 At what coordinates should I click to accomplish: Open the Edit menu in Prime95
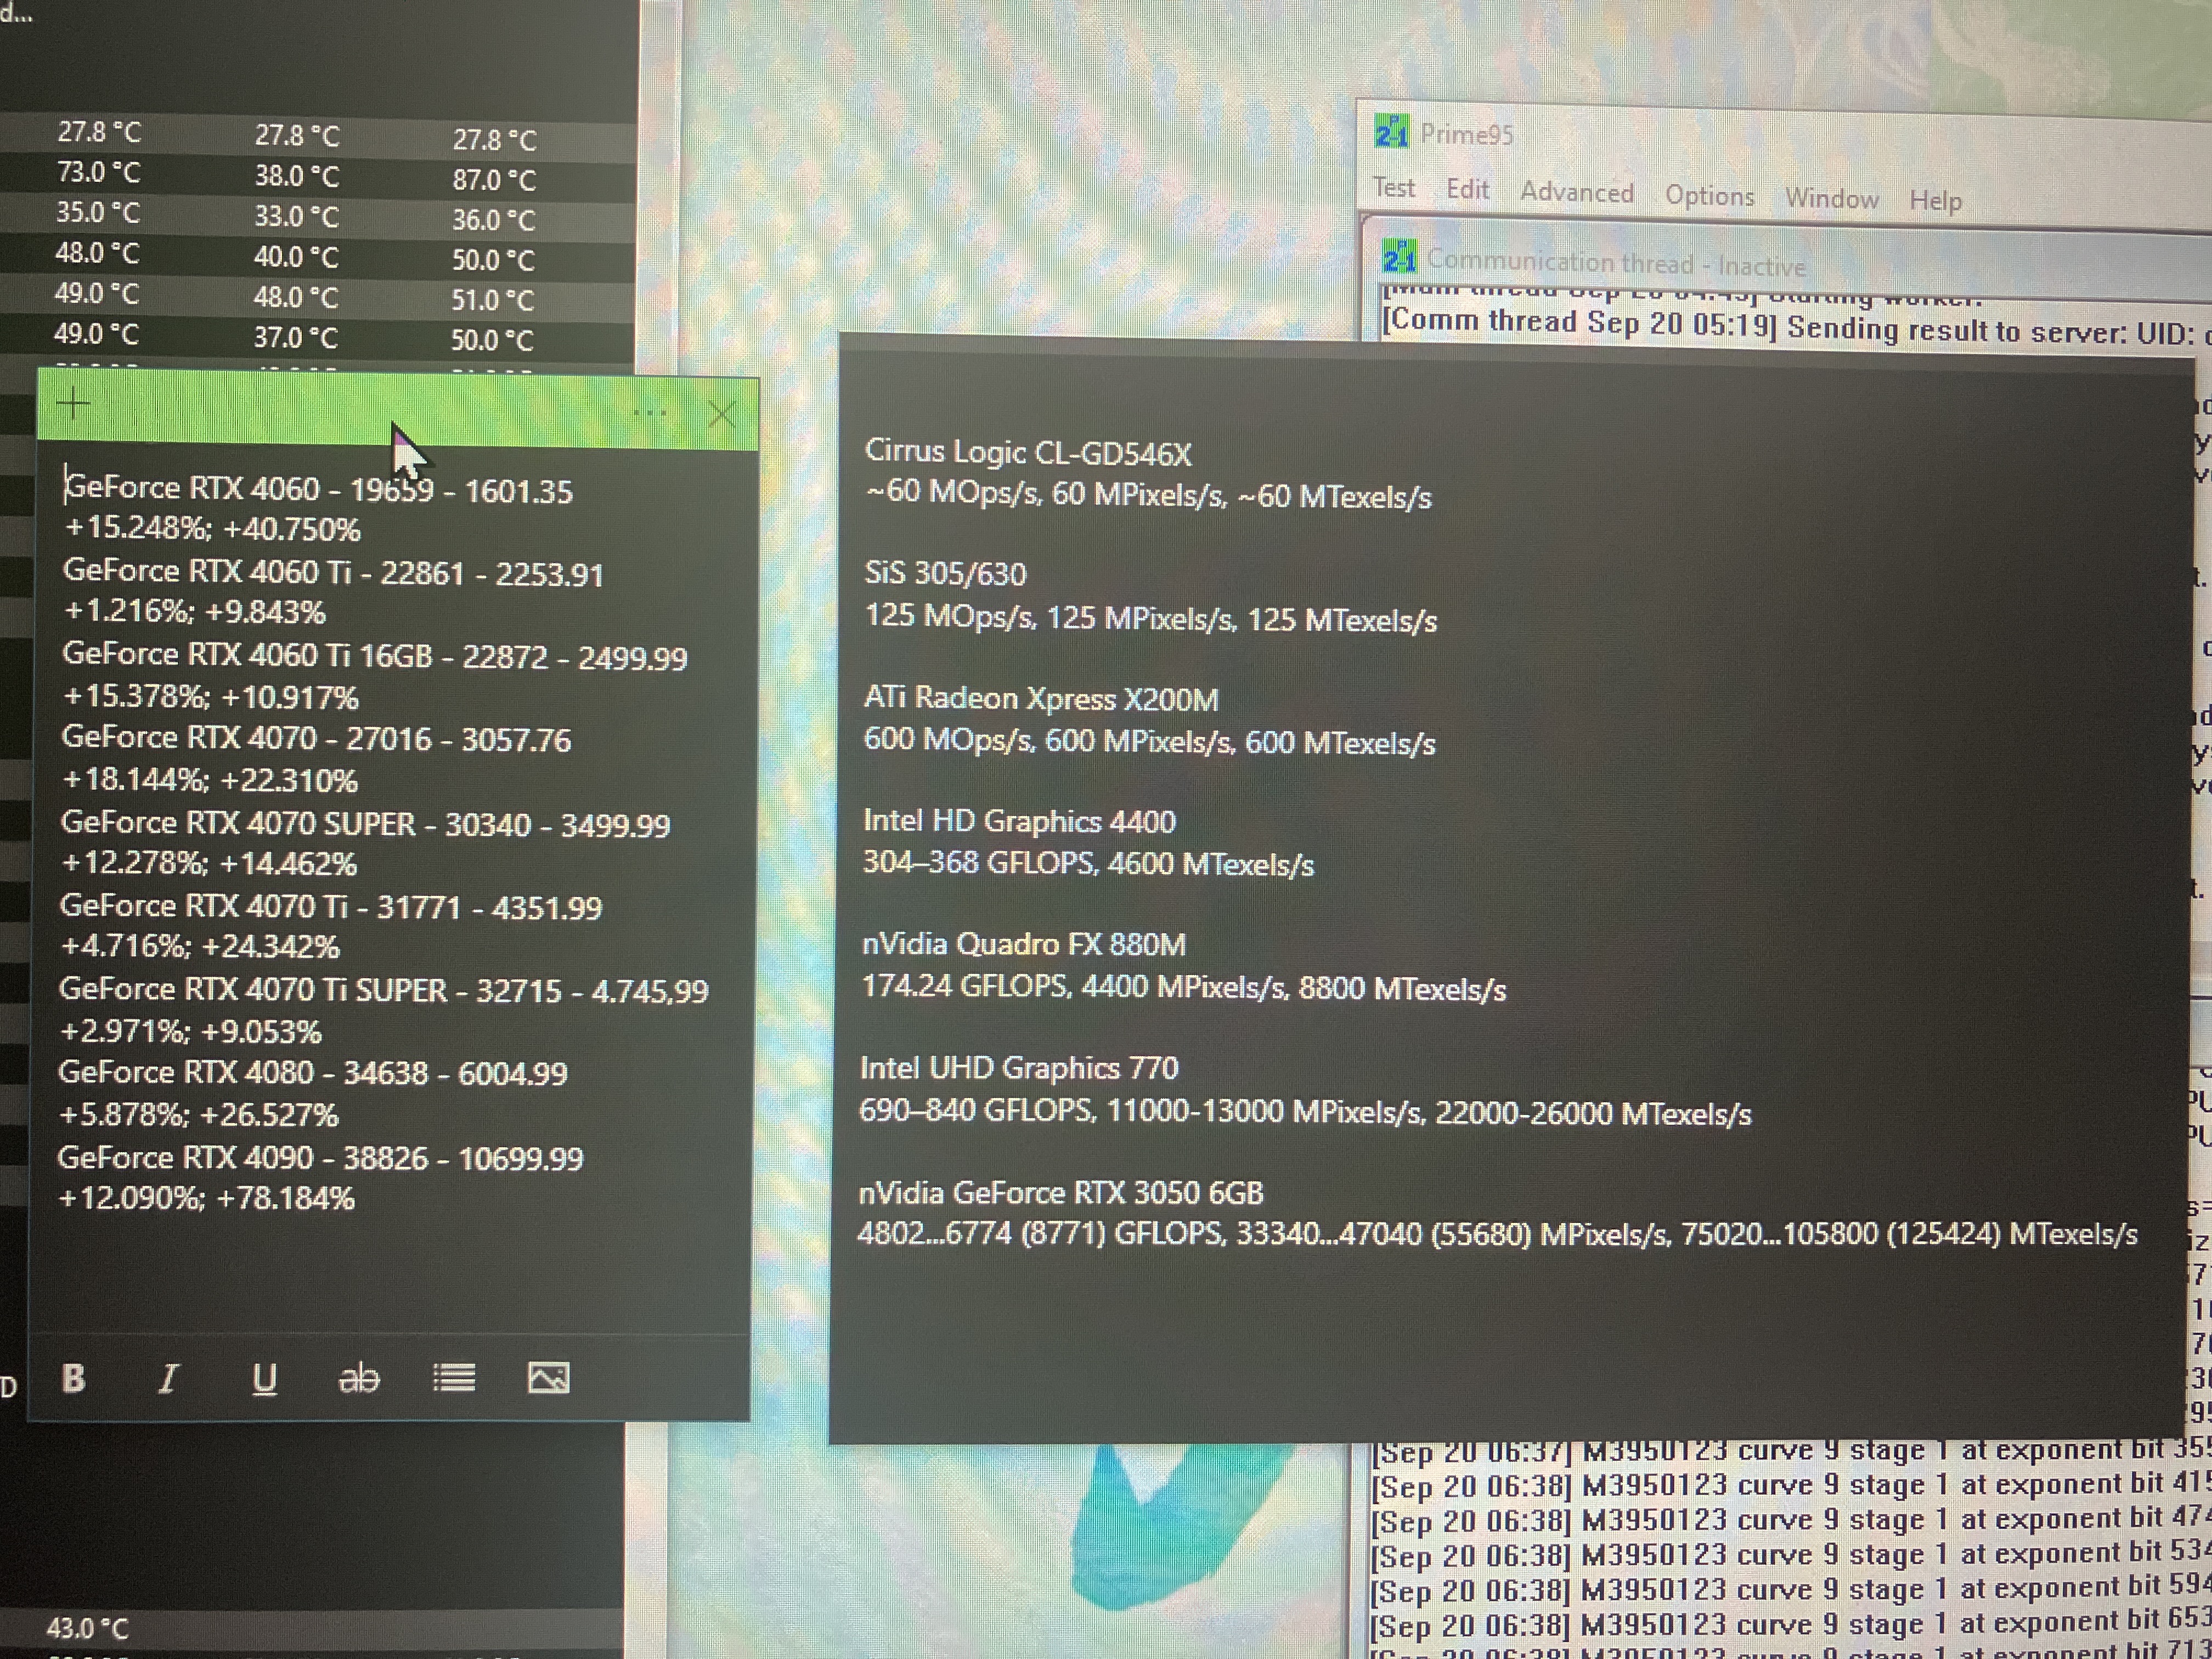point(1467,189)
